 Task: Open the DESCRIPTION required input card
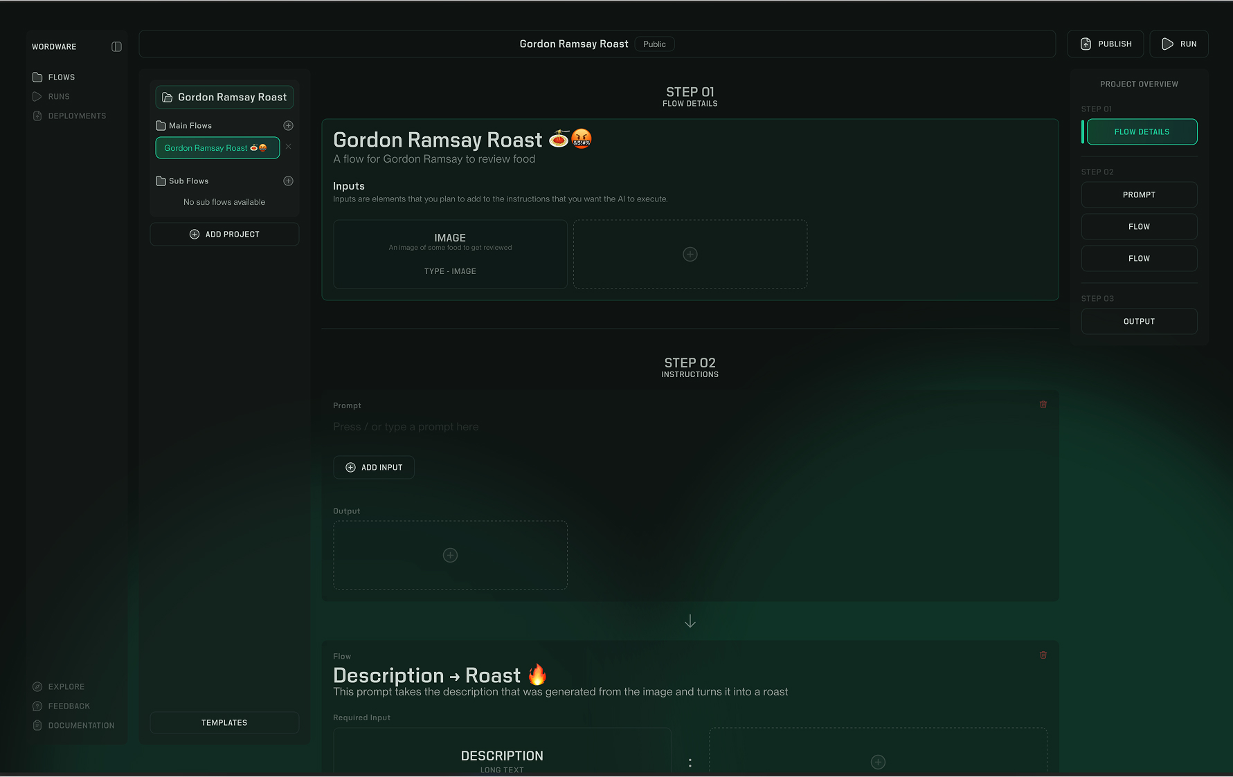point(502,751)
